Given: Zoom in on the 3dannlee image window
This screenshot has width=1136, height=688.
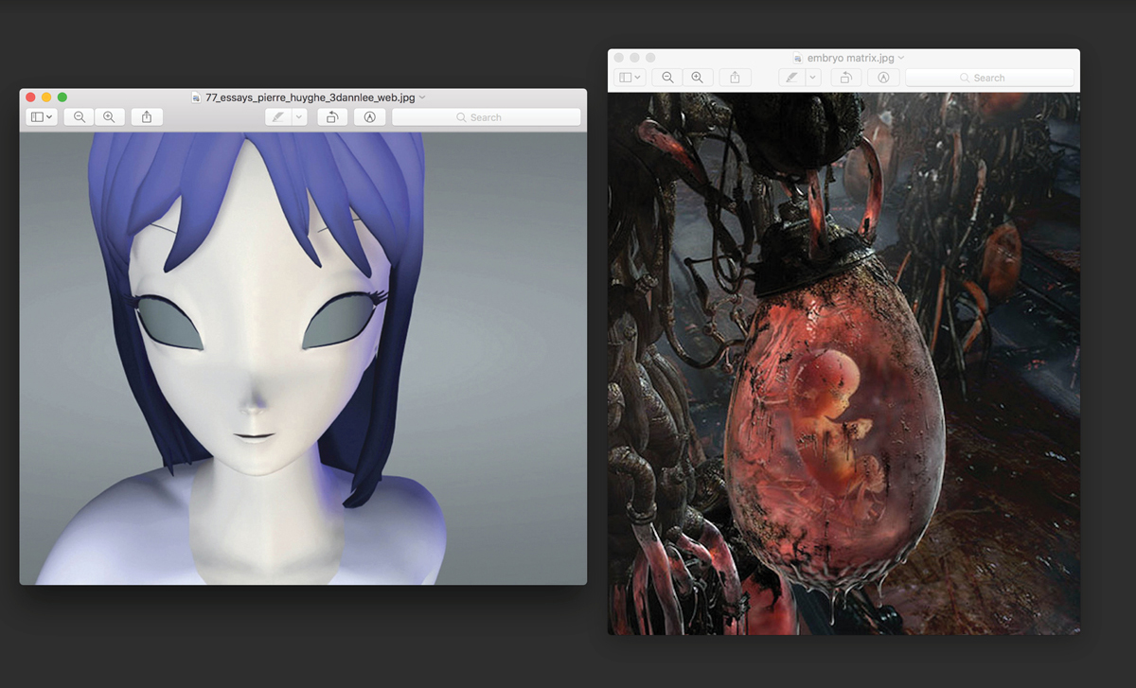Looking at the screenshot, I should click(x=109, y=117).
